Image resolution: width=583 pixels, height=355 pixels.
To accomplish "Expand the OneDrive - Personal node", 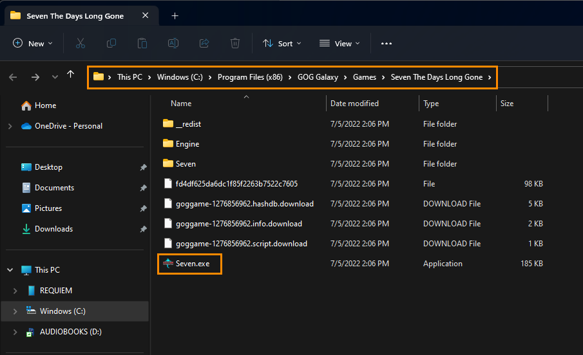I will click(10, 126).
